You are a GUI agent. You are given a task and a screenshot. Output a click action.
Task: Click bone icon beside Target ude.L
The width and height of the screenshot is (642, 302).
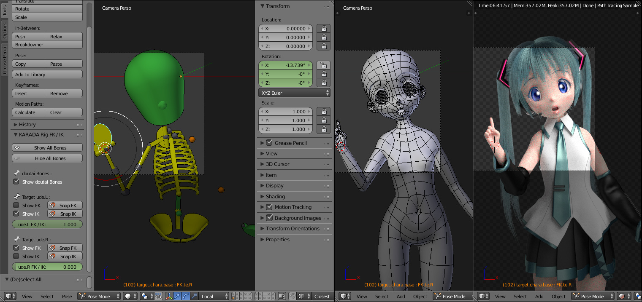tap(17, 197)
